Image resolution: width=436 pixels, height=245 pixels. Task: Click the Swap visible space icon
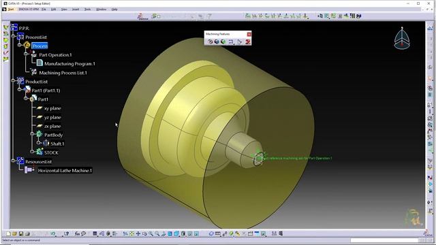(196, 234)
